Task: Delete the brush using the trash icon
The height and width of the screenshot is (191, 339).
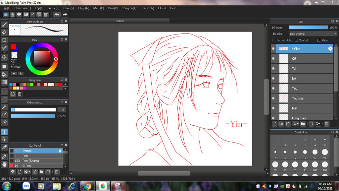Action: [56, 172]
